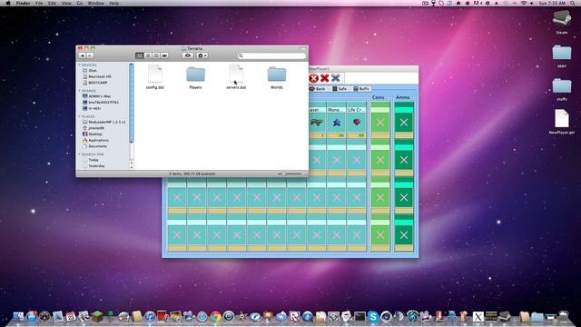Click the first Ammo slot
Screen dimensions: 581x327
(x=403, y=123)
